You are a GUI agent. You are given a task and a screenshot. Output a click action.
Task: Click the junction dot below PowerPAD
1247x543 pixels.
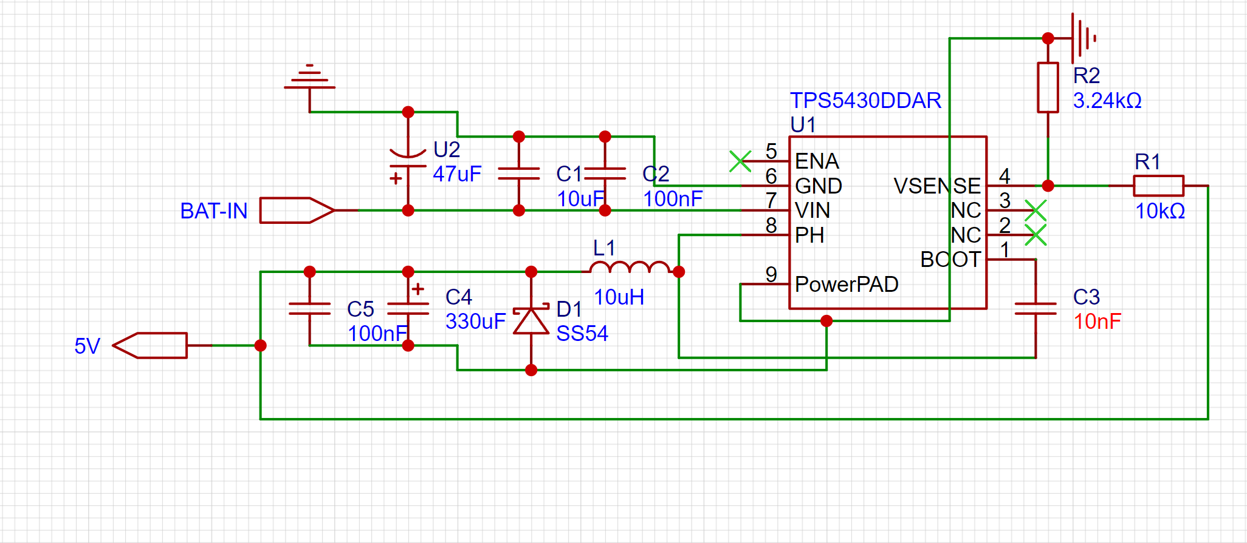tap(826, 321)
